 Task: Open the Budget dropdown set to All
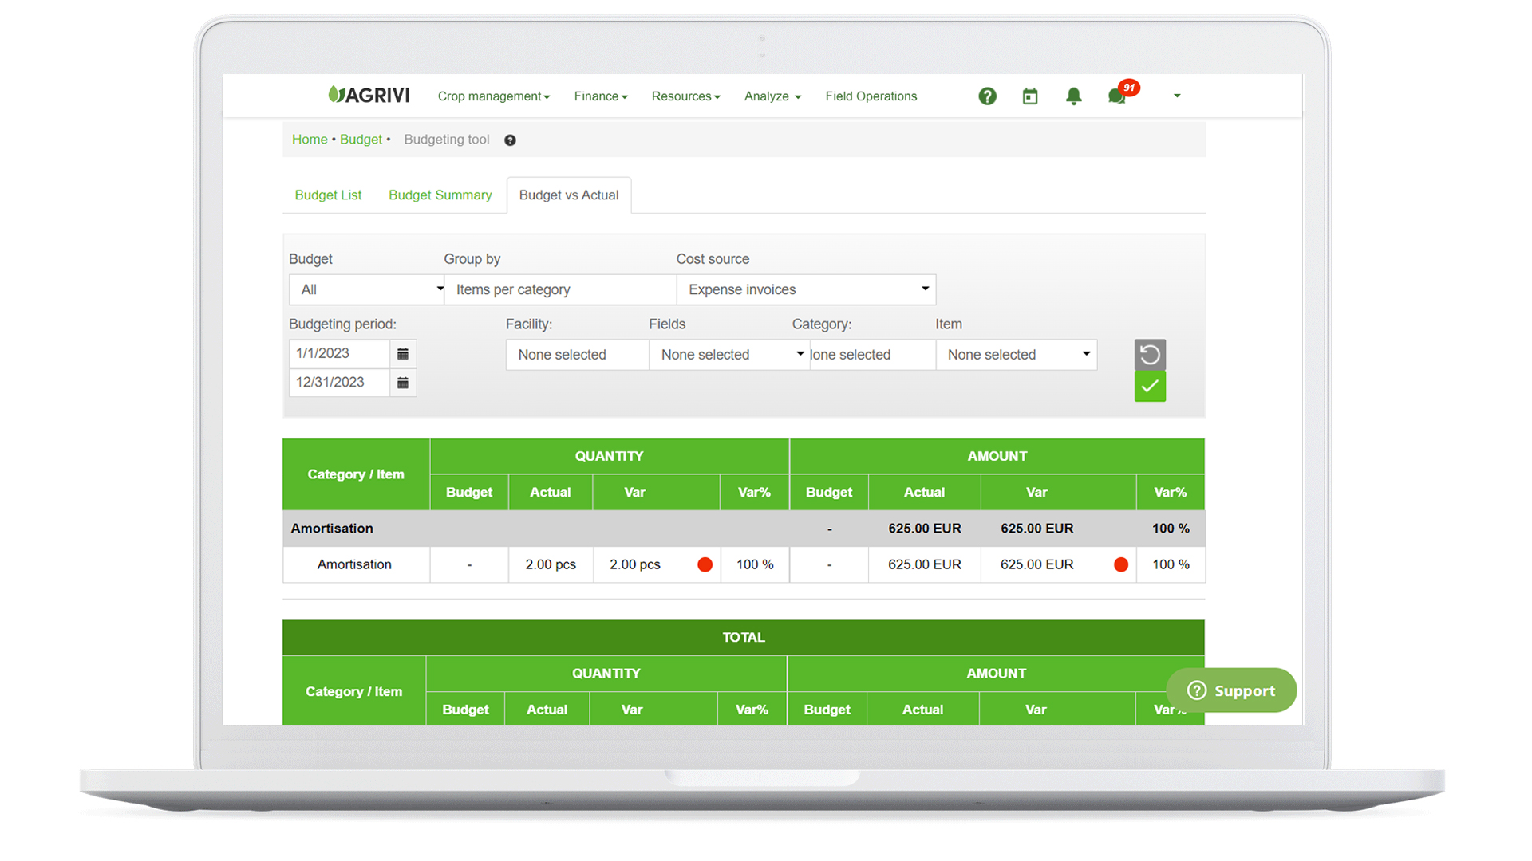366,289
